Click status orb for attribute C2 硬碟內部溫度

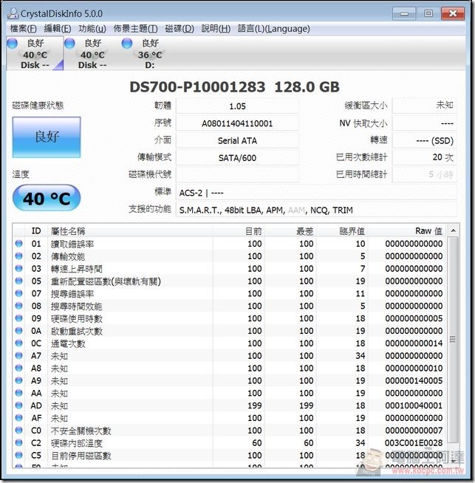coord(18,442)
